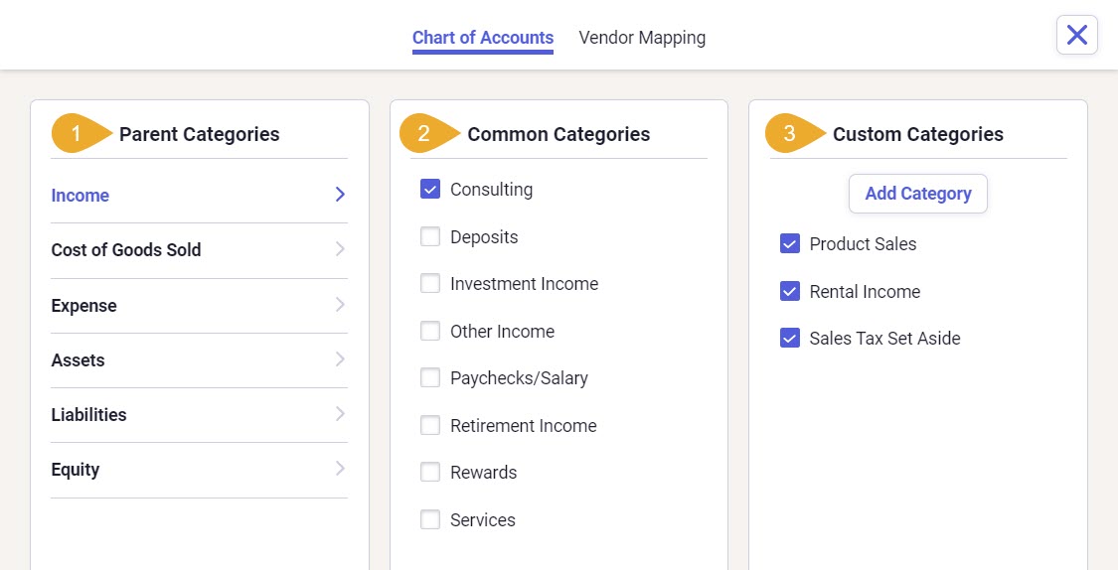This screenshot has height=570, width=1118.
Task: Click the step 3 orange marker badge
Action: tap(795, 133)
